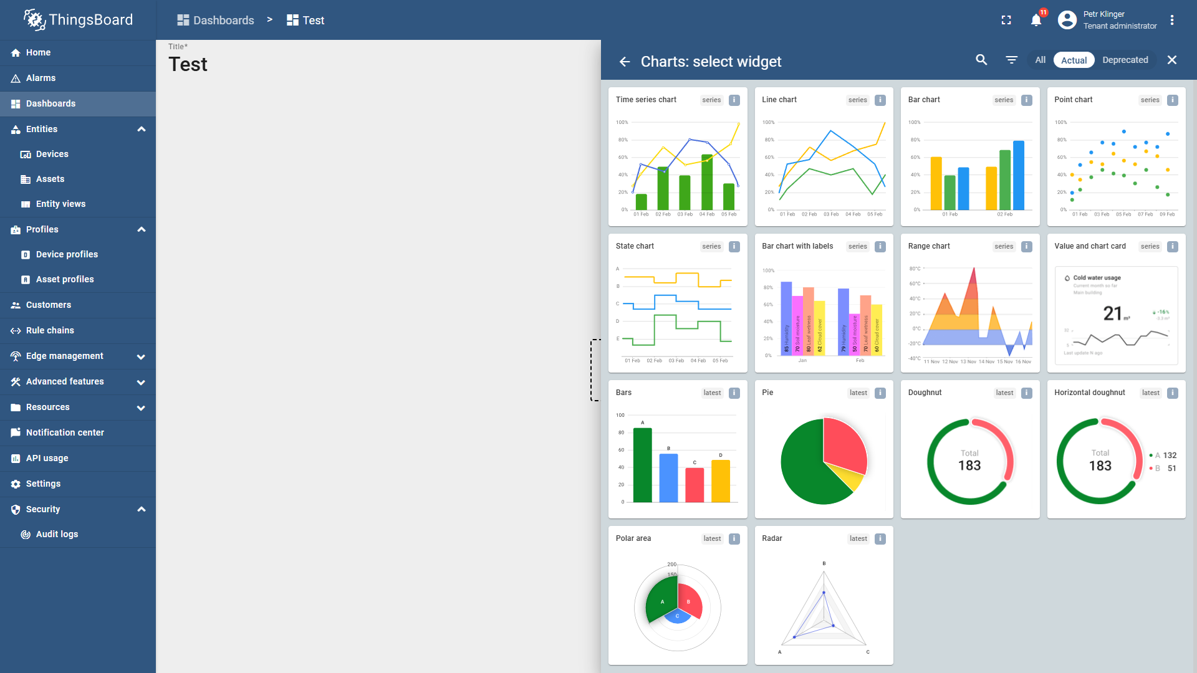Click the Dashboards breadcrumb link

click(x=216, y=20)
